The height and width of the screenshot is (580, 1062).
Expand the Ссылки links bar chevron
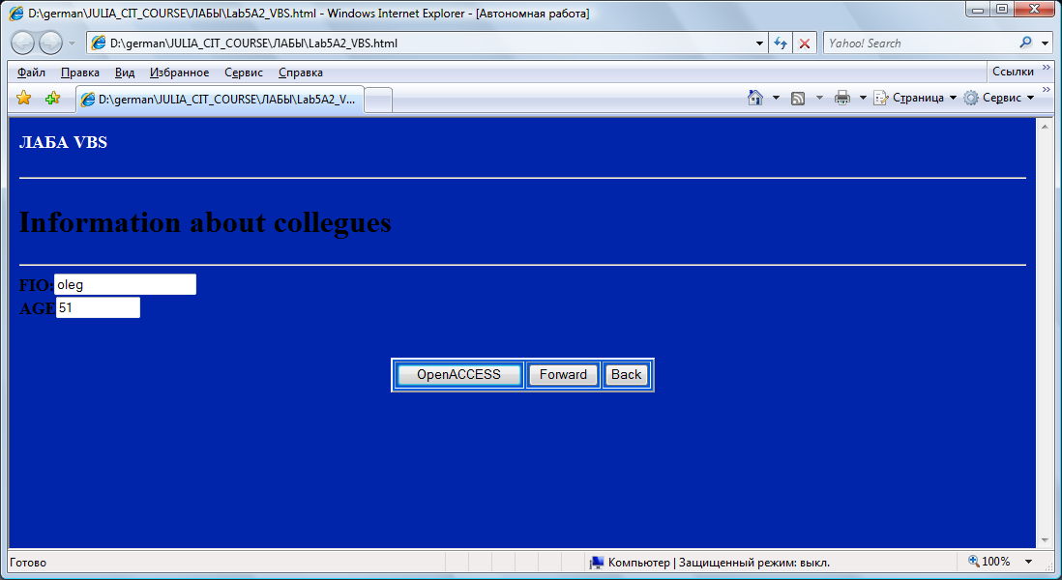1046,68
